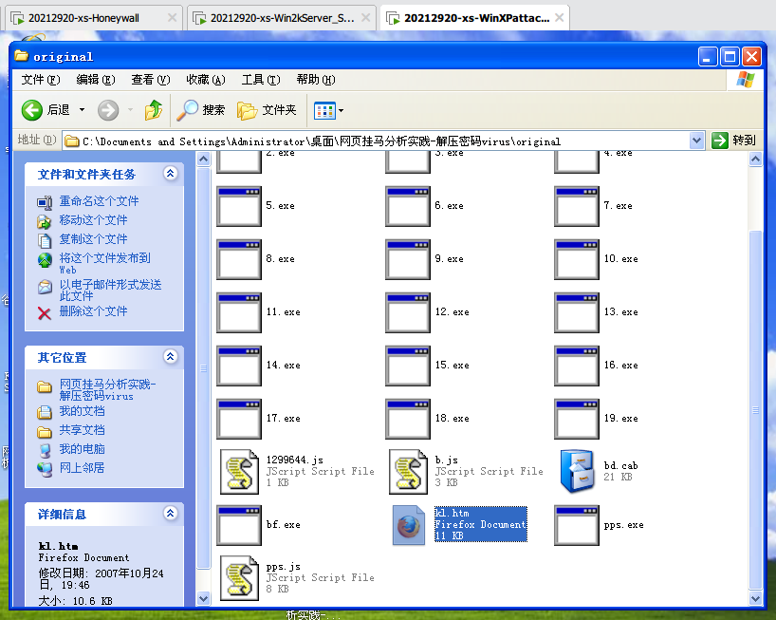Click task pane scrollbar down arrow
776x620 pixels.
pyautogui.click(x=203, y=598)
